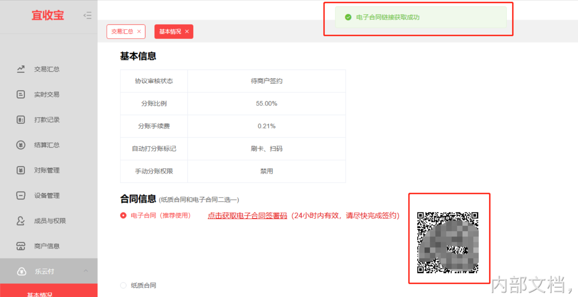Open 交易汇总 in the sidebar menu
Screen dimensions: 578x297
pyautogui.click(x=47, y=69)
